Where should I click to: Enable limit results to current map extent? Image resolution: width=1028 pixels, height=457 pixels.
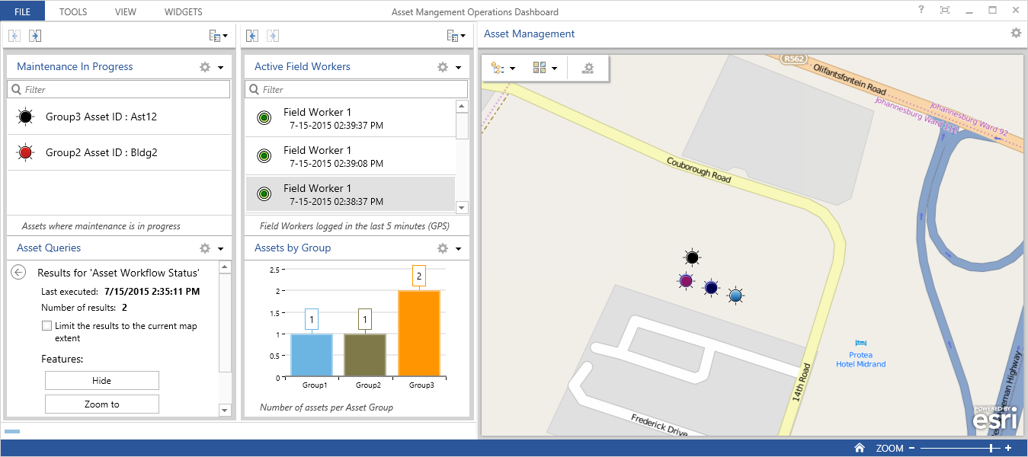[x=47, y=326]
